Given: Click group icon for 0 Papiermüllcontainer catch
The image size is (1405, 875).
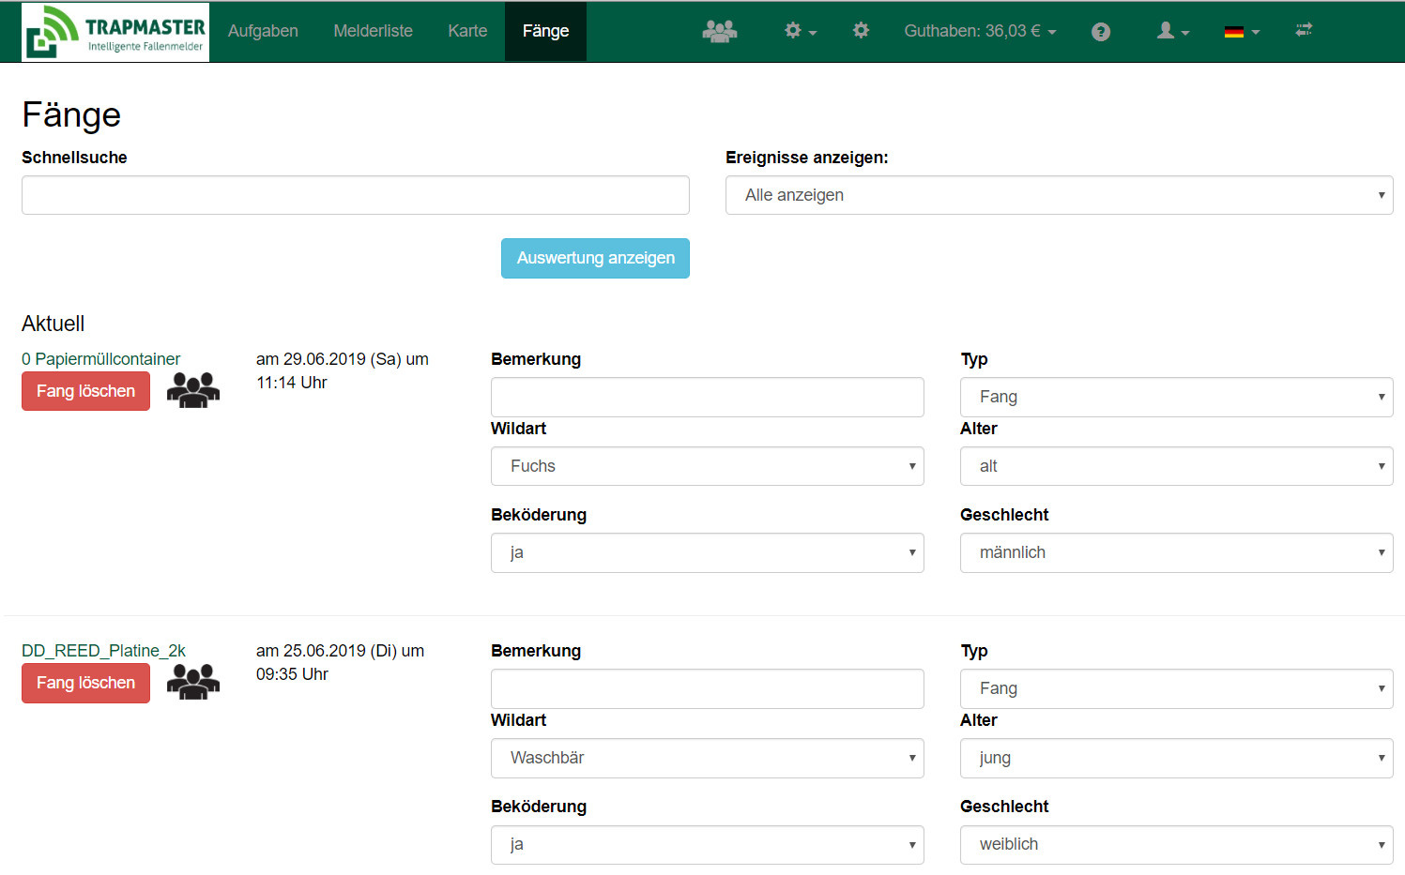Looking at the screenshot, I should coord(193,390).
